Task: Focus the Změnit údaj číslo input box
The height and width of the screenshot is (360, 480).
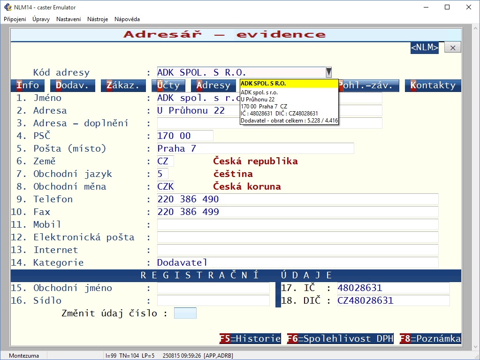Action: pos(185,313)
